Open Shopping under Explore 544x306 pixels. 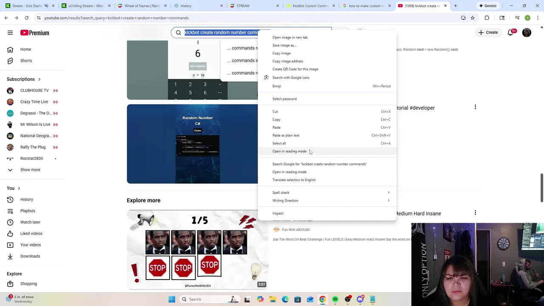[x=28, y=283]
